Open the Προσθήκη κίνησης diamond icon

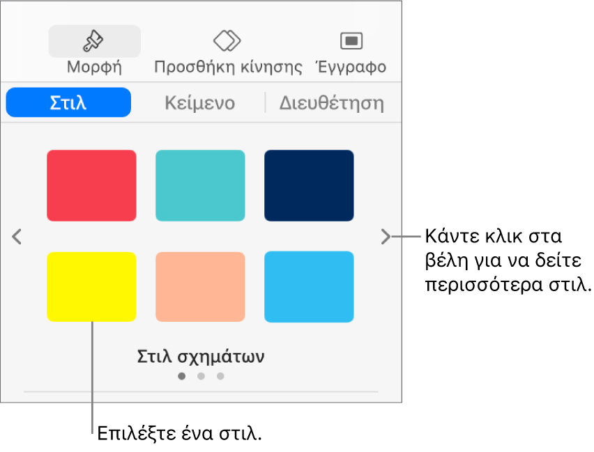[x=227, y=41]
